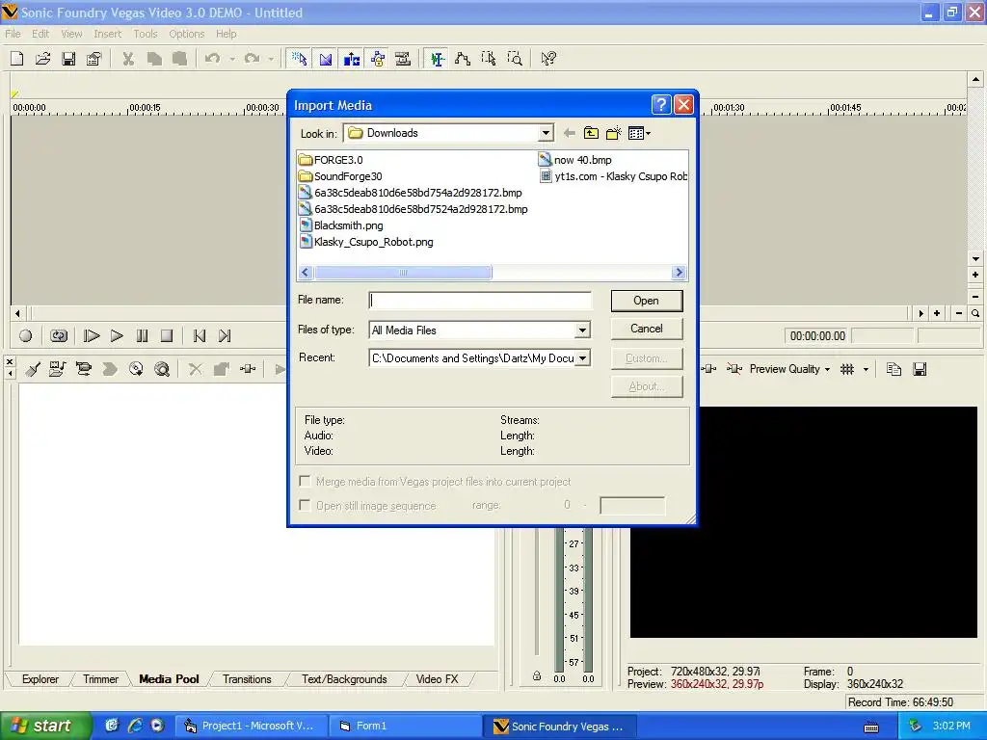Click the What's This help icon

click(548, 59)
